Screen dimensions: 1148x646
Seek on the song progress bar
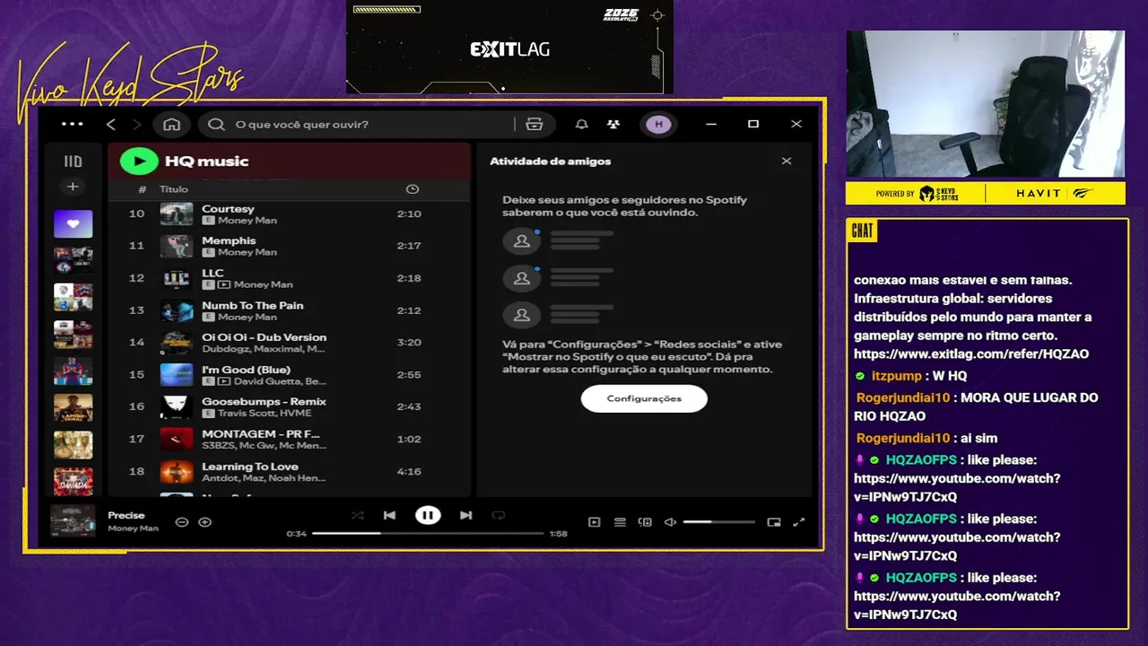click(428, 534)
